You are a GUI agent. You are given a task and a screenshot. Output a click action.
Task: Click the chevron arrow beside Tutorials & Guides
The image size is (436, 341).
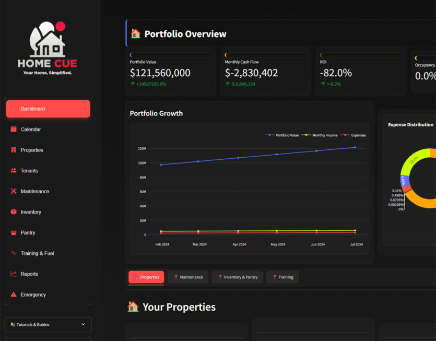pos(83,324)
